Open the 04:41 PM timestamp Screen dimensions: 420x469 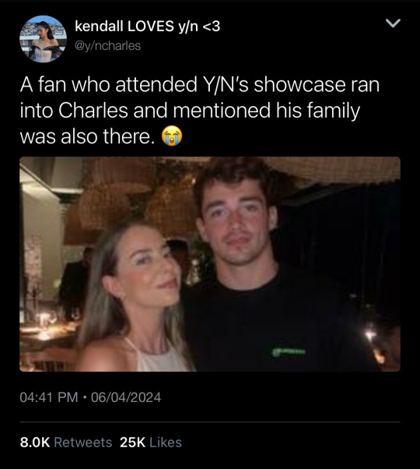(49, 397)
